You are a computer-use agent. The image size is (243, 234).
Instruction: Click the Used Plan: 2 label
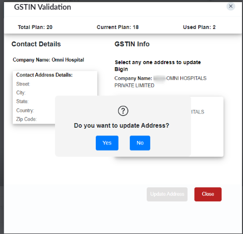tap(199, 27)
